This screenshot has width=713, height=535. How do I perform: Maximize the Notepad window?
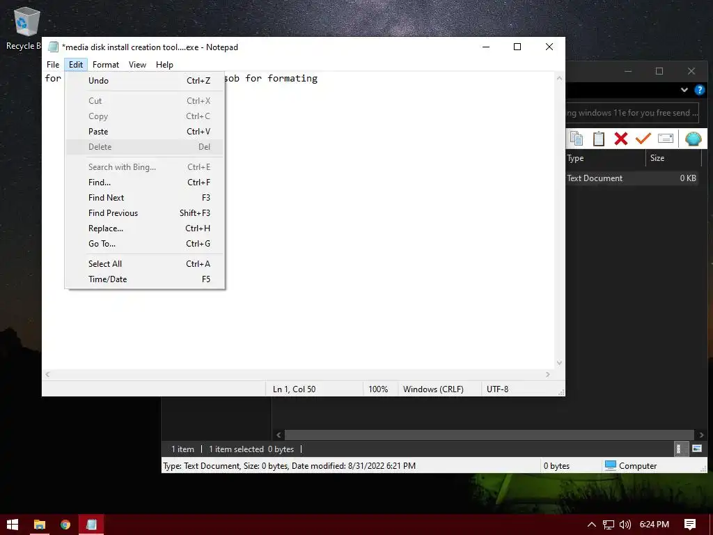point(517,47)
